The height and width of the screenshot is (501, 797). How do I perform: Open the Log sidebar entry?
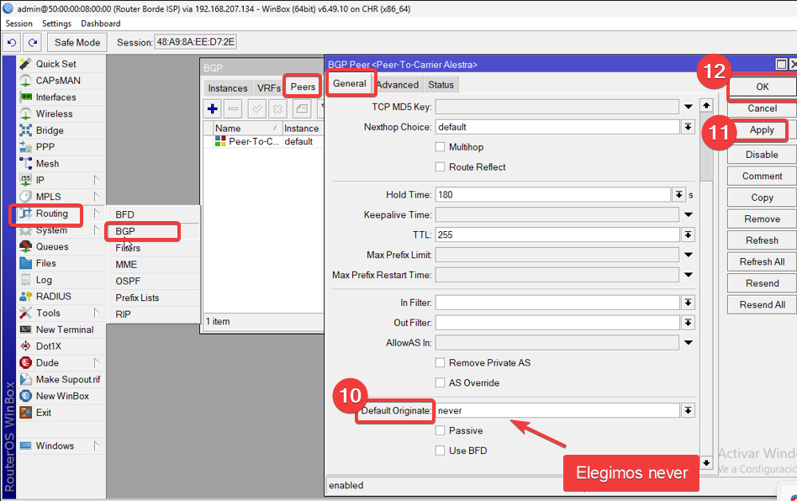pos(44,280)
